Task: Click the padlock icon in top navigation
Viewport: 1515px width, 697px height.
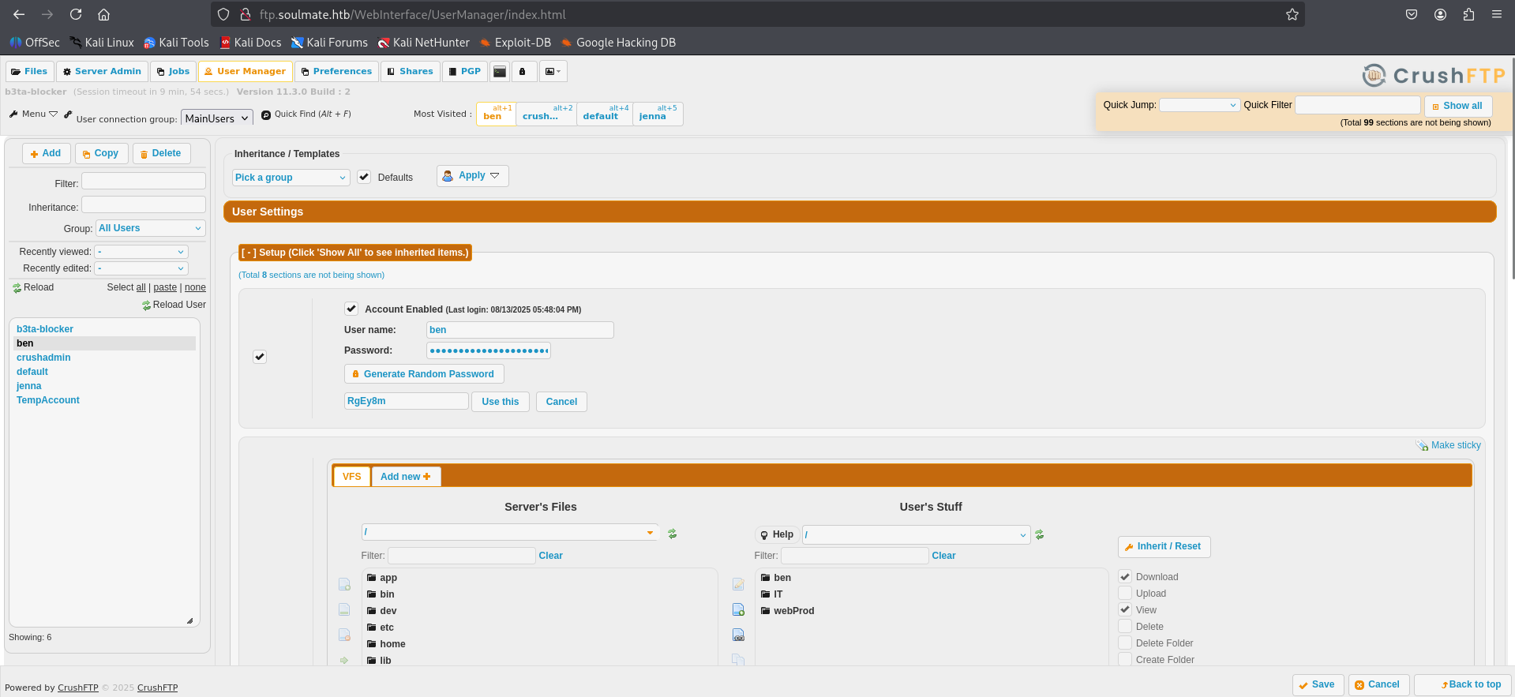Action: tap(523, 72)
